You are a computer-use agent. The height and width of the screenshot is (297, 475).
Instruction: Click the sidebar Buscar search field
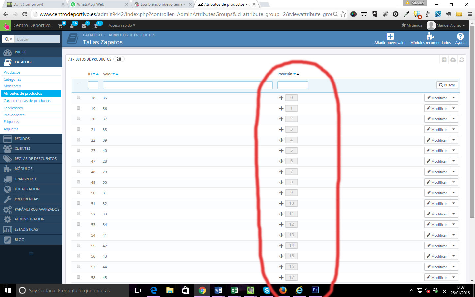point(37,39)
